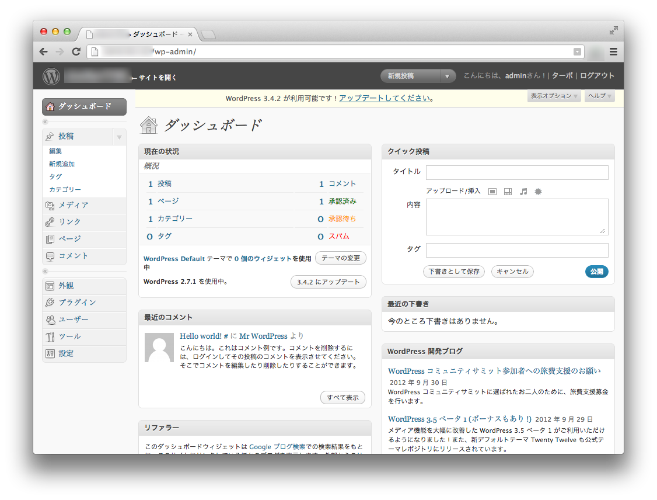Click the users icon beside ユーザー
Viewport: 657px width, 500px height.
coord(50,320)
